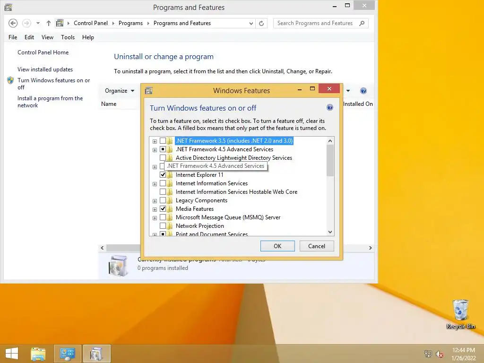Click the Programs and Features window title icon
The height and width of the screenshot is (363, 484).
click(9, 7)
